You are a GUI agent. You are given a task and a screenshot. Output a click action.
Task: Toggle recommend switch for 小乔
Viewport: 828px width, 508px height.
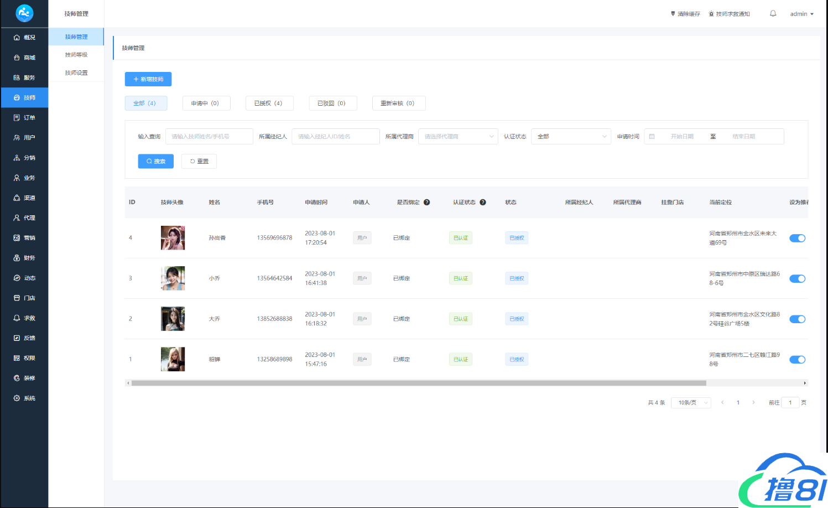coord(797,279)
